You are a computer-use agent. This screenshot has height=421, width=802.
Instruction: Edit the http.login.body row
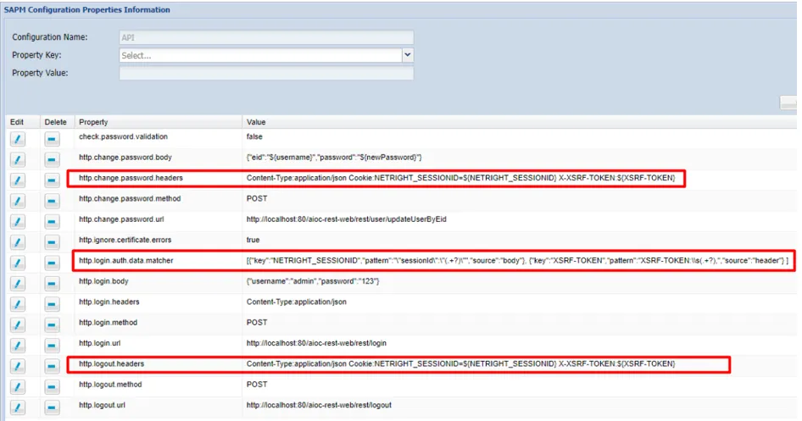point(18,284)
